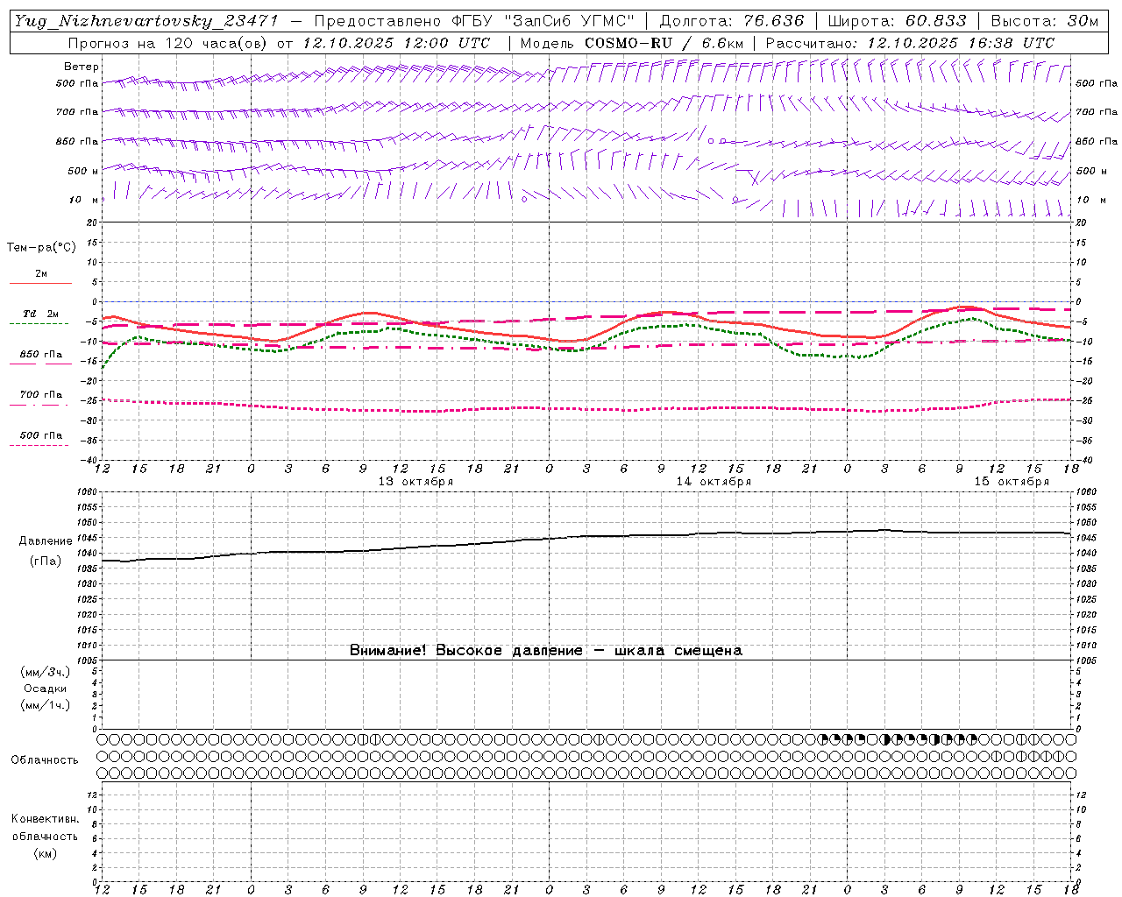This screenshot has height=897, width=1122.
Task: Click the Тем-ра(°C) axis title
Action: tap(41, 248)
